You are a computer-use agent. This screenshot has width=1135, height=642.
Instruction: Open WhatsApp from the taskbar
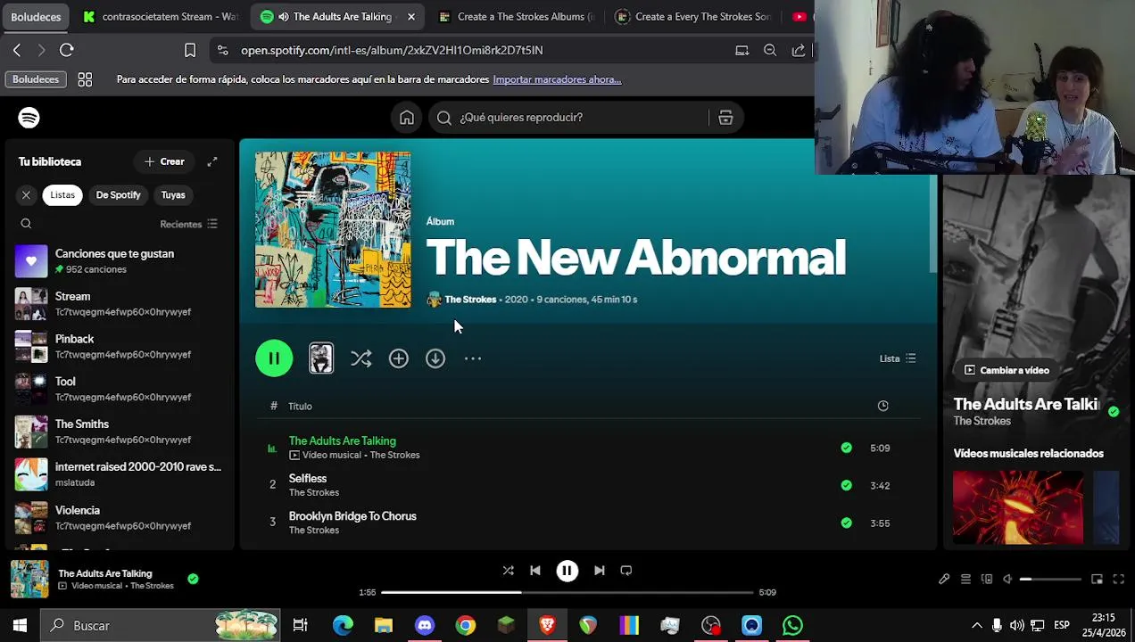click(x=792, y=626)
